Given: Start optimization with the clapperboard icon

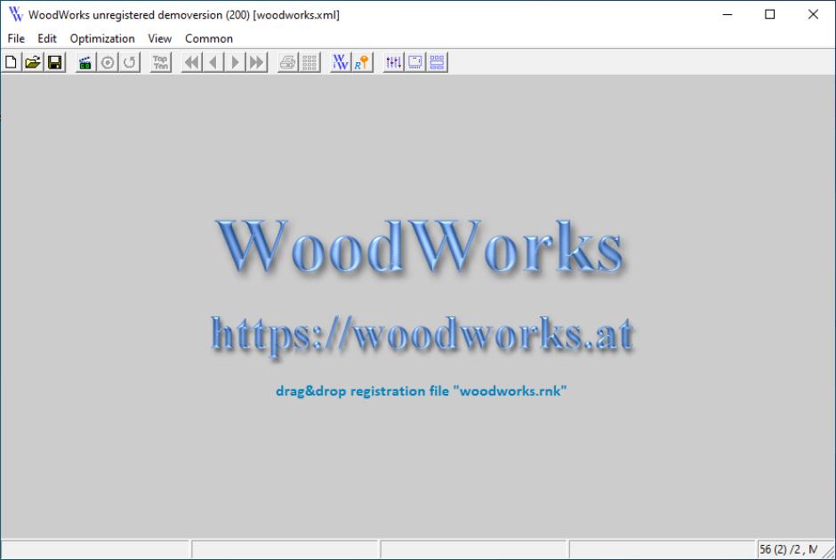Looking at the screenshot, I should click(85, 62).
